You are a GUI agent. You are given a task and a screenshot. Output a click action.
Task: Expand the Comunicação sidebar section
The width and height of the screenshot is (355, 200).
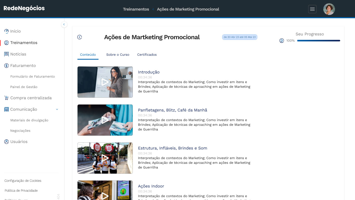[31, 109]
